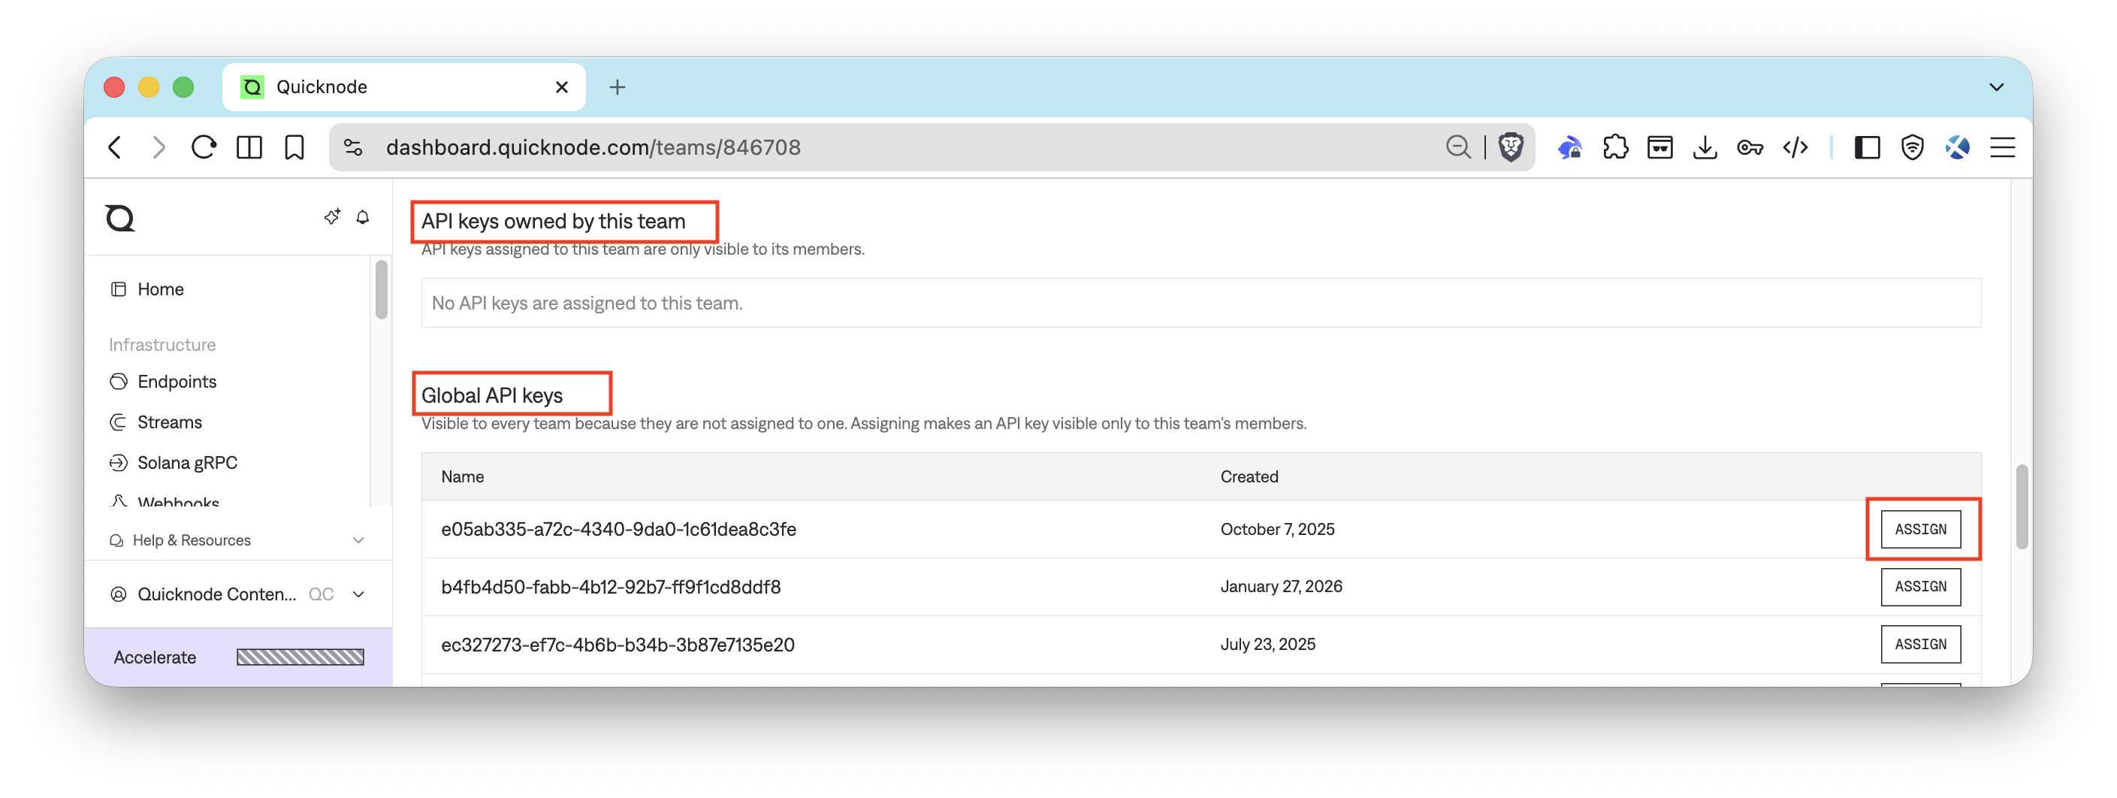This screenshot has width=2117, height=798.
Task: Click the sidebar scrollbar thumb
Action: pos(382,289)
